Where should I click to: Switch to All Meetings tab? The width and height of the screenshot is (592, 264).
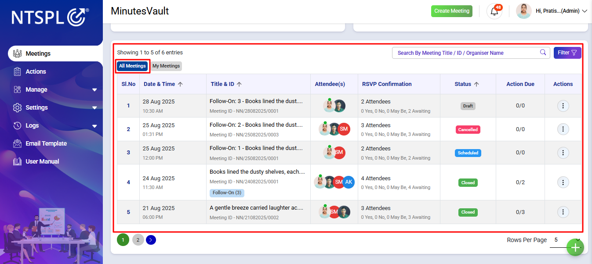click(x=132, y=66)
